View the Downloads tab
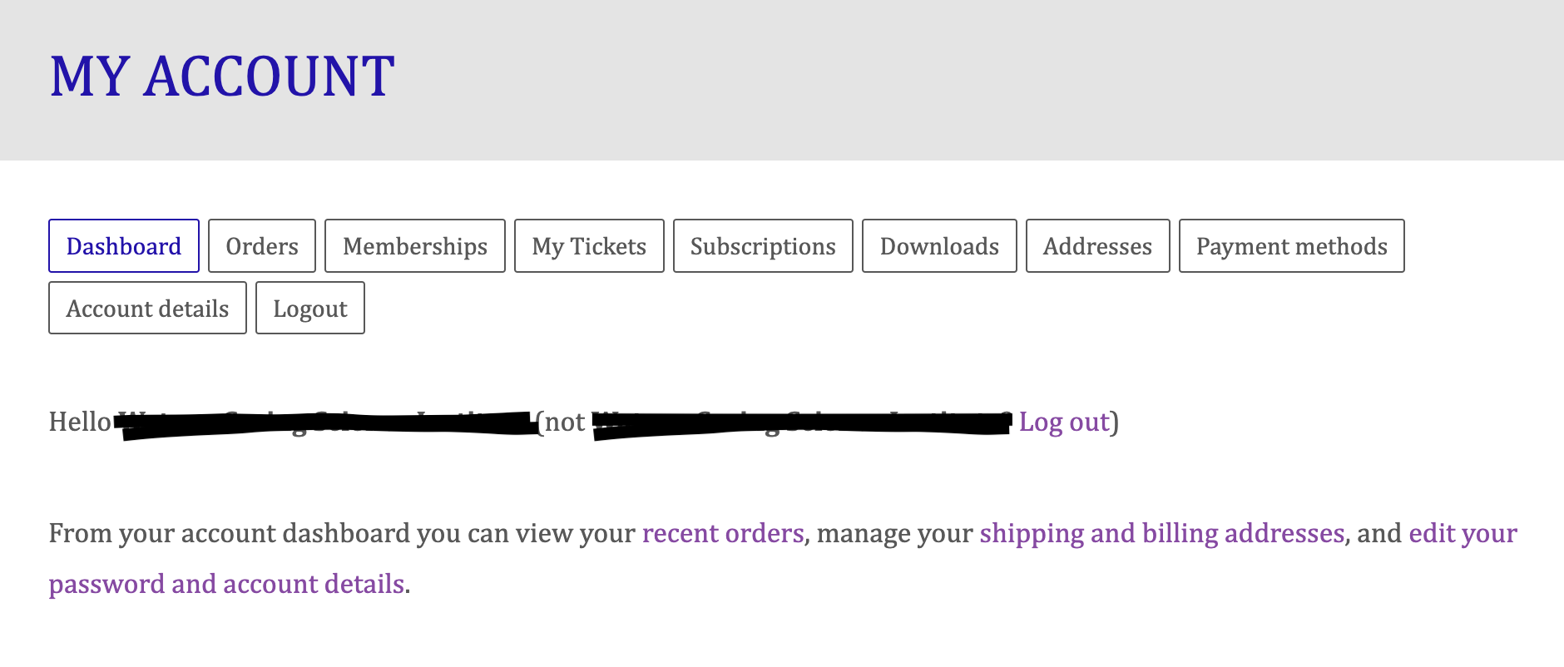This screenshot has height=667, width=1564. pyautogui.click(x=939, y=246)
